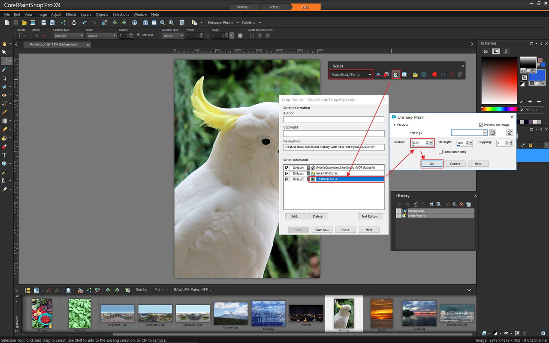
Task: Click Save As... in Script Editor
Action: tap(322, 230)
